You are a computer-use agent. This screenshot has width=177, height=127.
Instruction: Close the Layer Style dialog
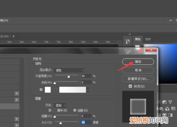(x=151, y=50)
